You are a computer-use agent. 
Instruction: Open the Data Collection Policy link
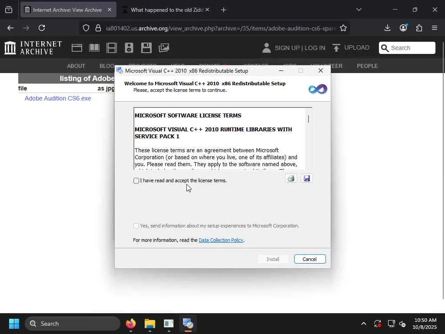(x=221, y=240)
